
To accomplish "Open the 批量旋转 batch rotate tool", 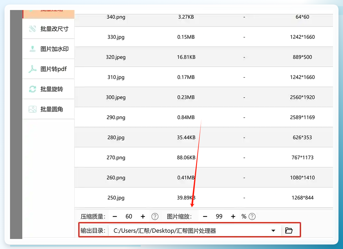I will pos(48,89).
